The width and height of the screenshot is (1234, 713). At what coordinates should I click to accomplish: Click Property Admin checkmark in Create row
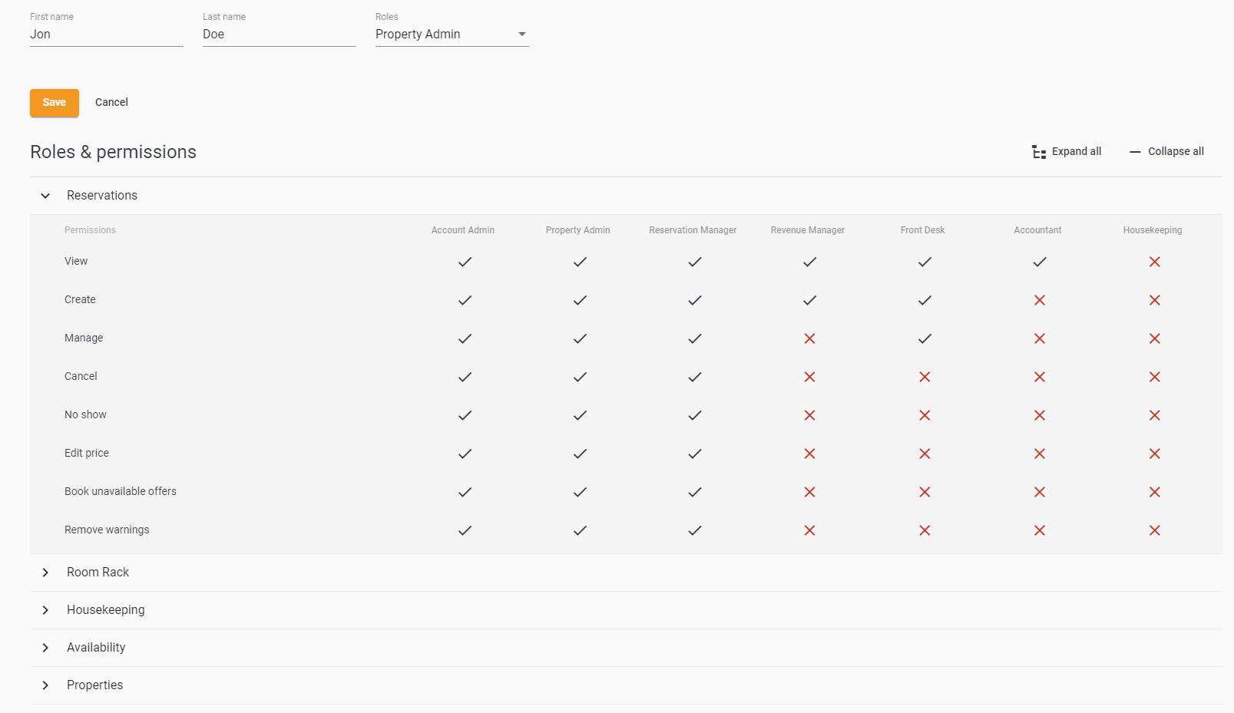pos(580,300)
